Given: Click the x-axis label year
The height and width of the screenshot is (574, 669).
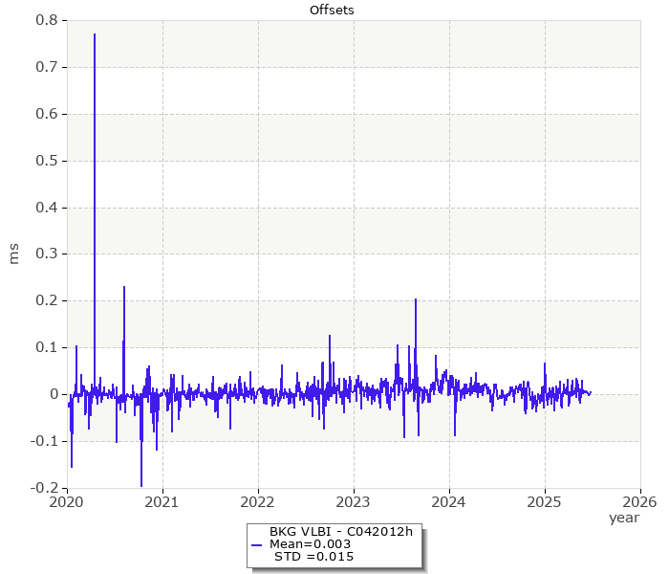Looking at the screenshot, I should pyautogui.click(x=624, y=519).
